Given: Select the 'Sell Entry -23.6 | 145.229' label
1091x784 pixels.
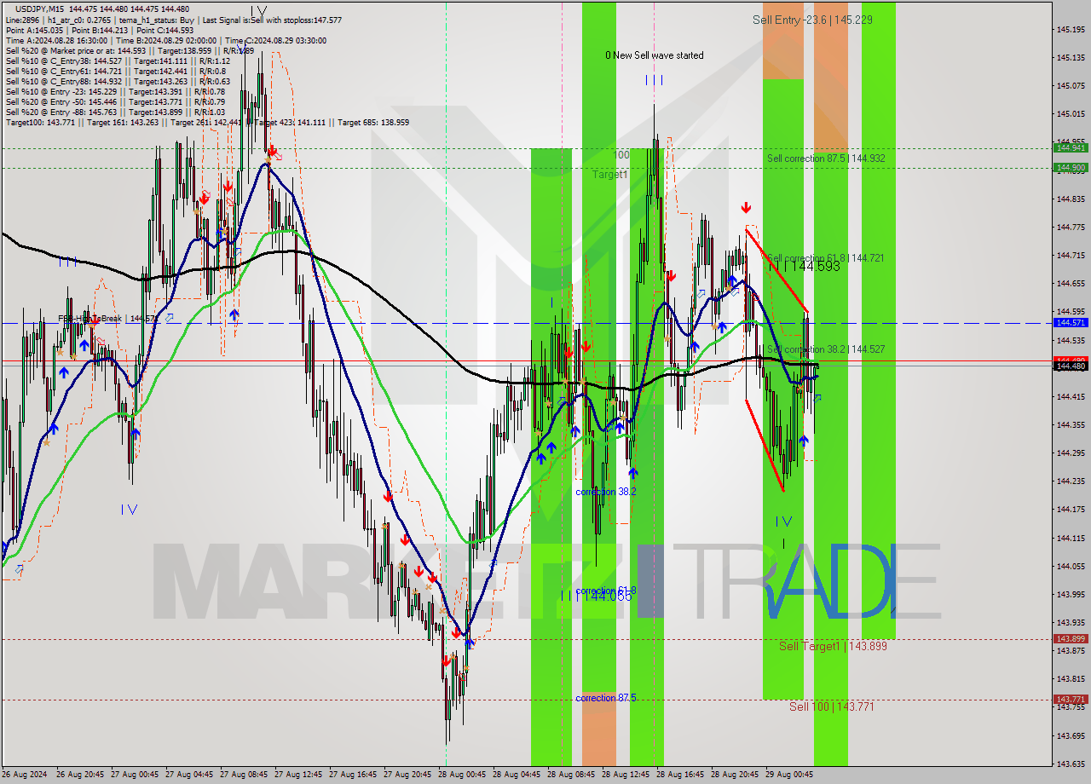Looking at the screenshot, I should point(812,20).
